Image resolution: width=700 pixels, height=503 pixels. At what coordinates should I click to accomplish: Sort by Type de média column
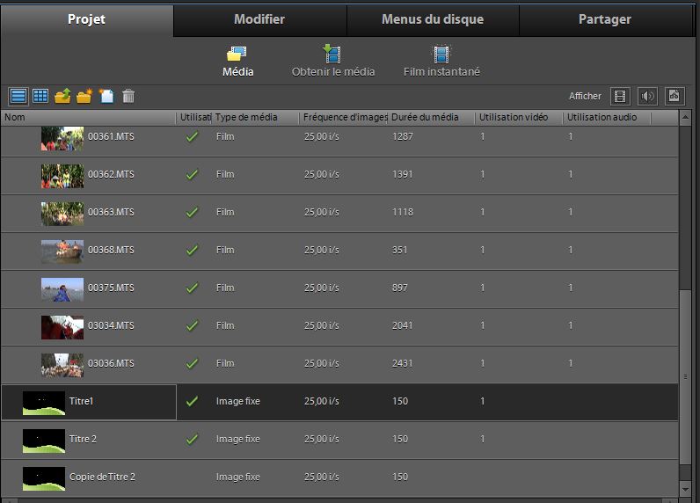tap(255, 117)
